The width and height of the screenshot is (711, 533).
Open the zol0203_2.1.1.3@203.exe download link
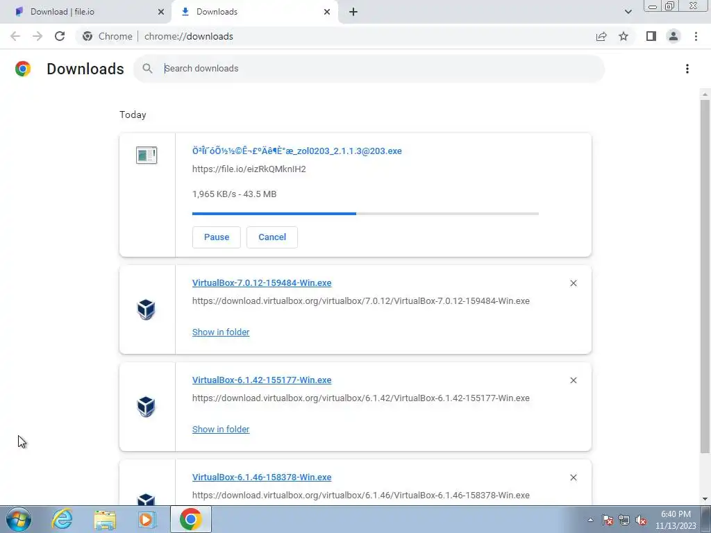297,151
